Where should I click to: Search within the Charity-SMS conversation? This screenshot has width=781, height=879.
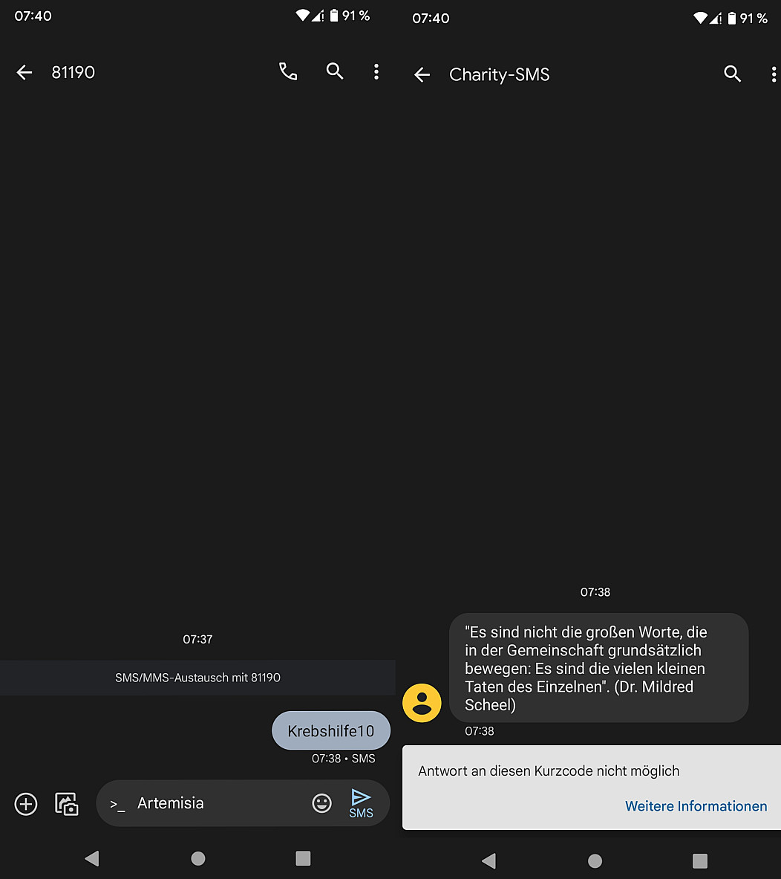[732, 74]
